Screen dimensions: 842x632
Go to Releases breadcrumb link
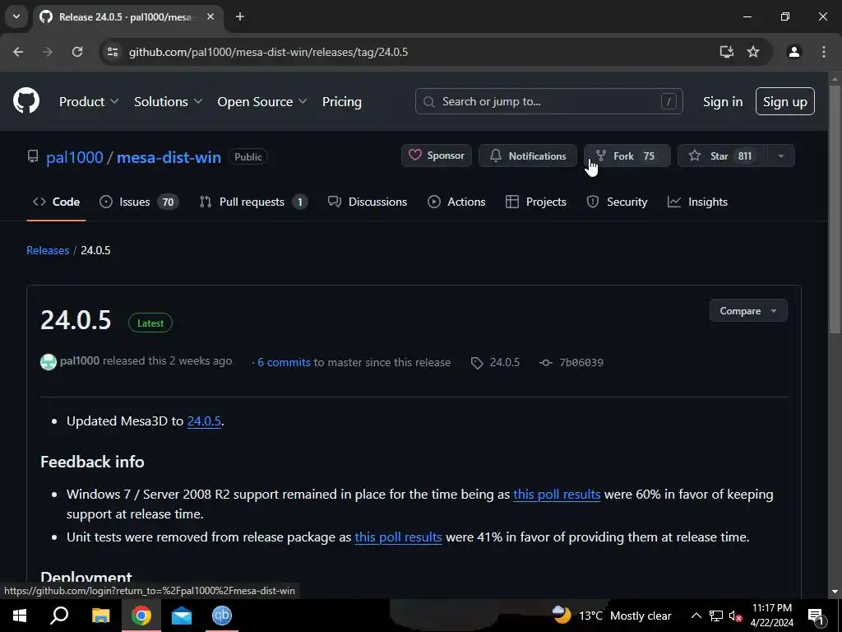click(48, 250)
